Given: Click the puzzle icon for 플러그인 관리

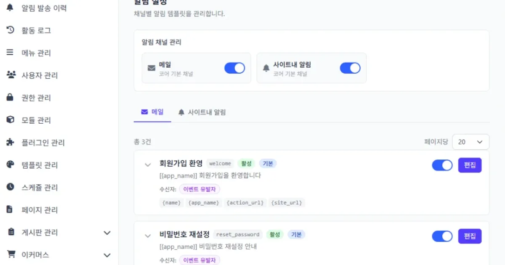Looking at the screenshot, I should coord(10,143).
